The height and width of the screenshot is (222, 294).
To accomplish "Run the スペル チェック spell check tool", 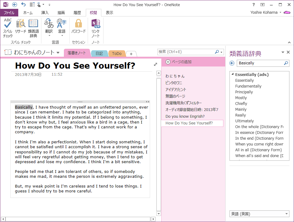I will pos(8,28).
